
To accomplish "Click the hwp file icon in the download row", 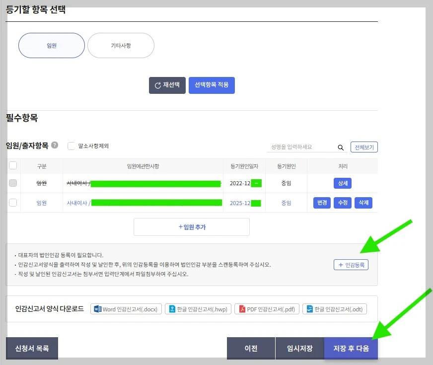I will point(172,309).
